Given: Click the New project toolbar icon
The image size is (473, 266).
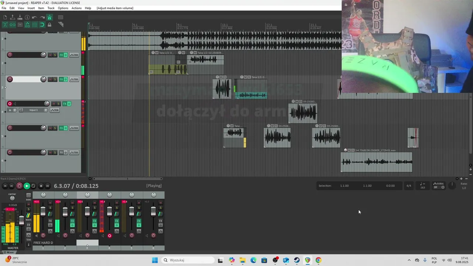Looking at the screenshot, I should click(5, 17).
